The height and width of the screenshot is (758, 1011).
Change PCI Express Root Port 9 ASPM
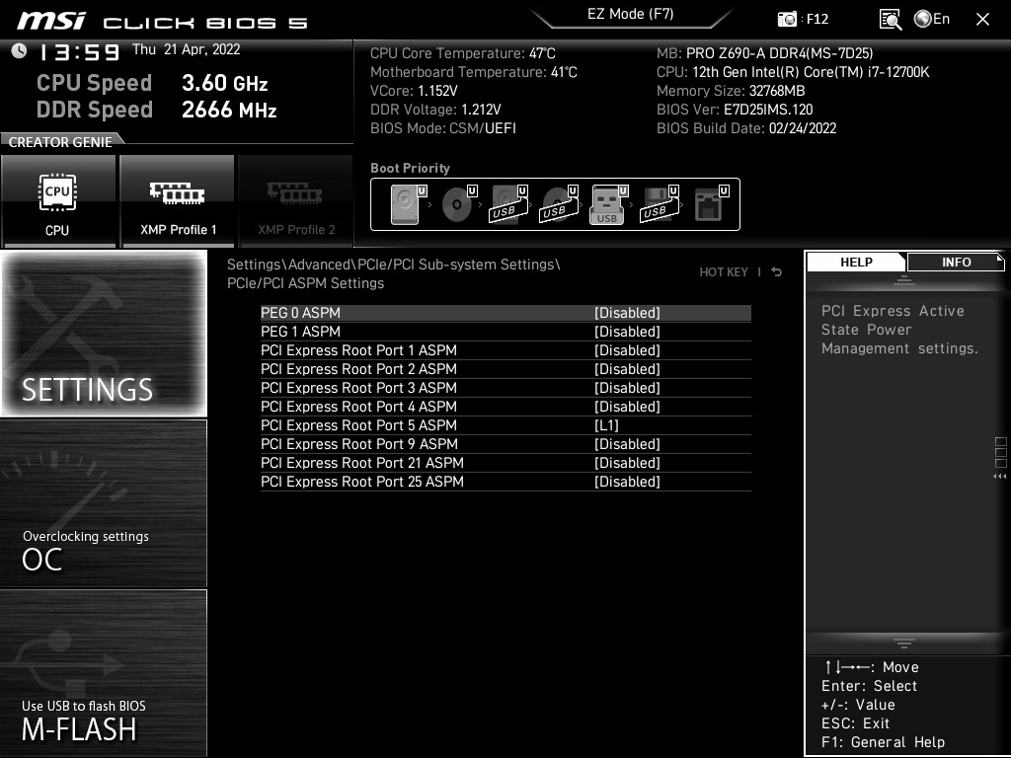(x=505, y=444)
